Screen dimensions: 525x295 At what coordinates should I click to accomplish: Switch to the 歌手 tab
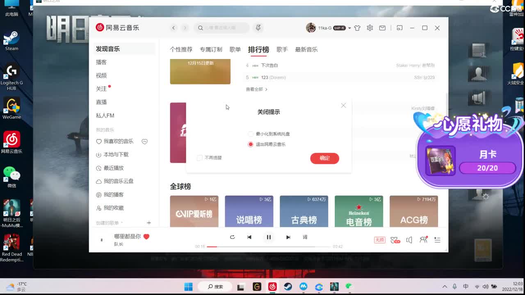coord(282,49)
